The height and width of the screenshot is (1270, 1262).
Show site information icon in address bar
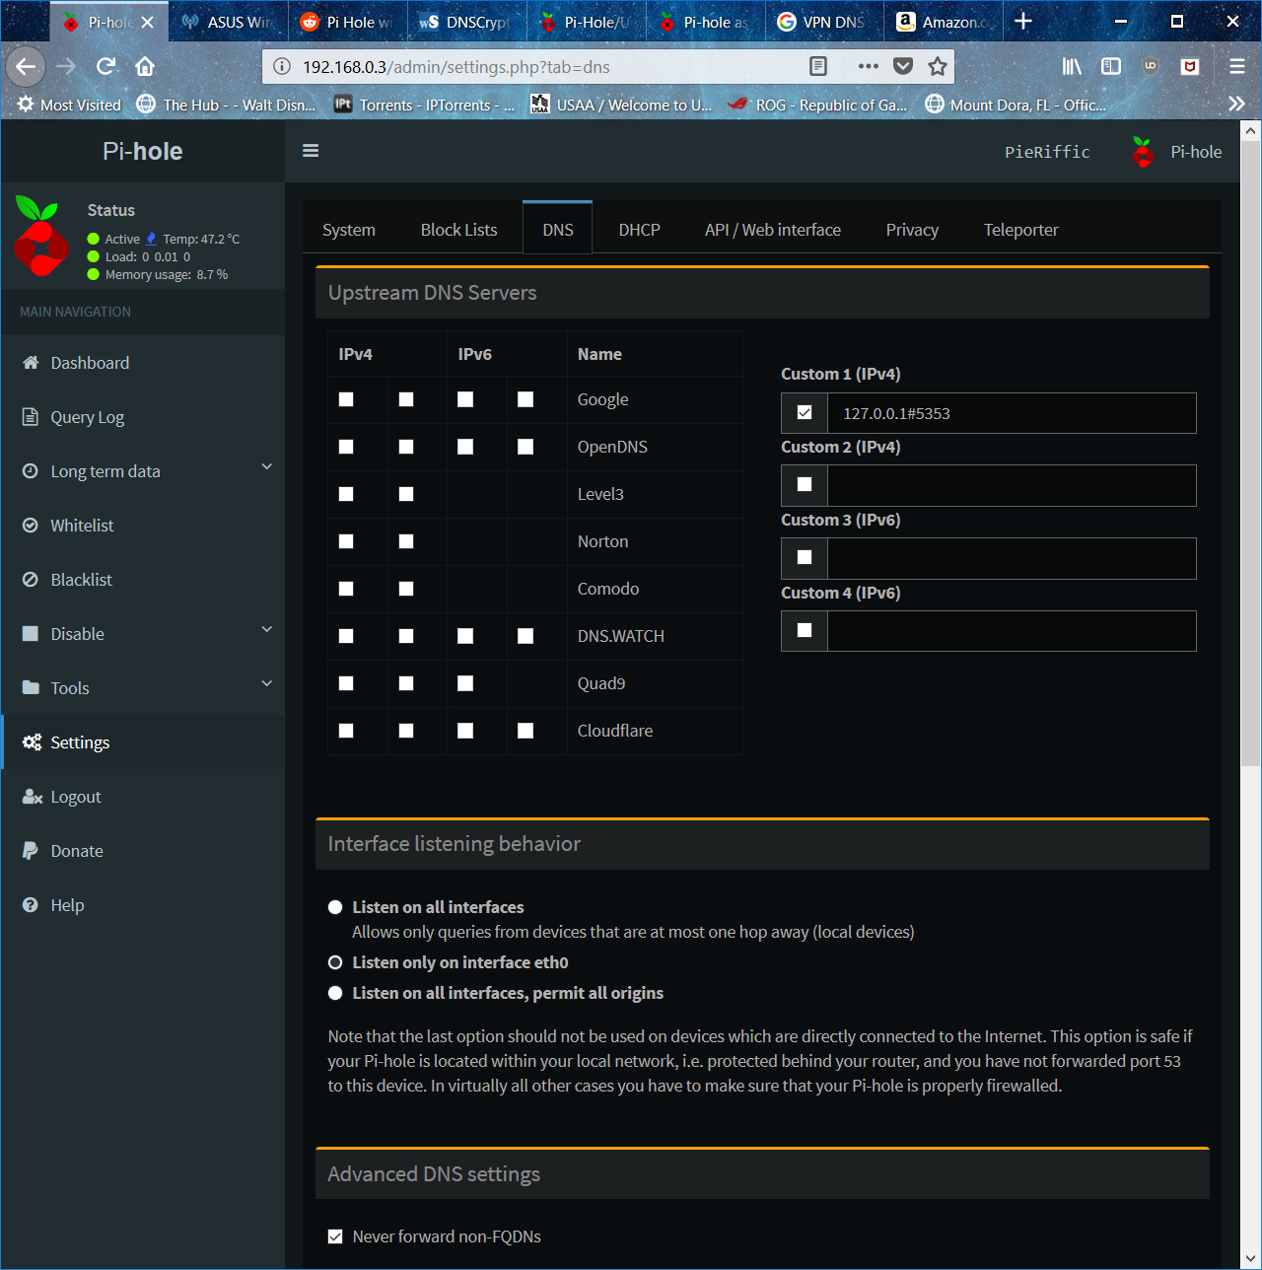tap(282, 66)
